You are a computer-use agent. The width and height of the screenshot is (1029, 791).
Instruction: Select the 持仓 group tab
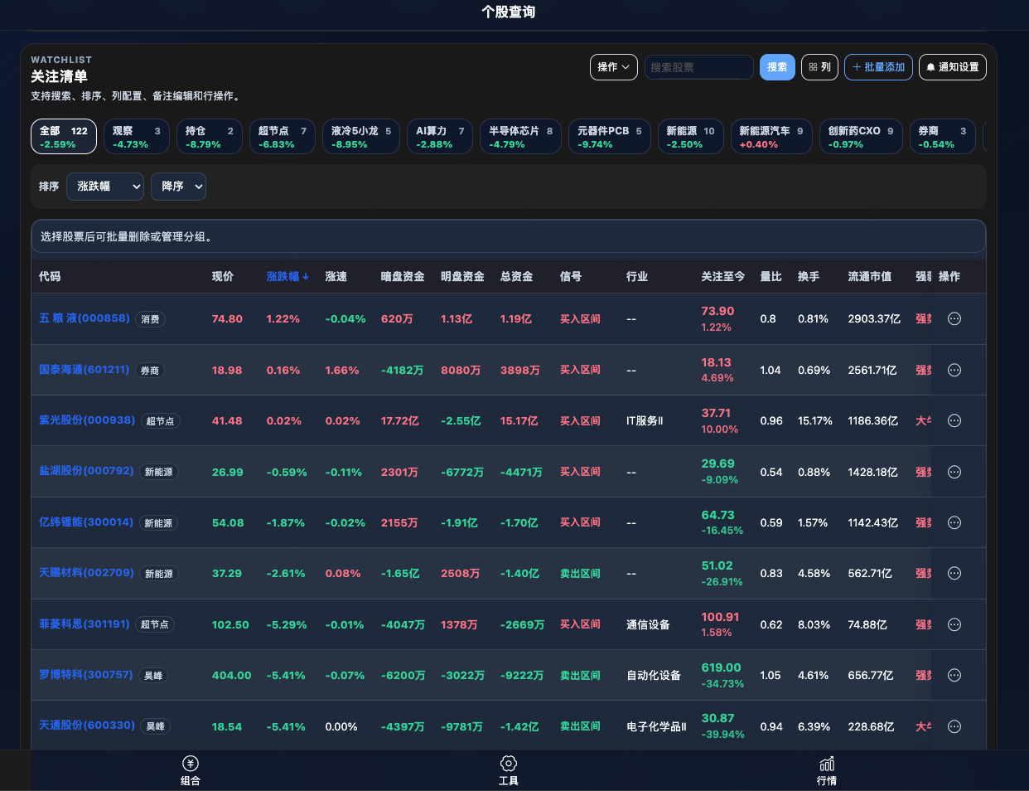point(210,137)
